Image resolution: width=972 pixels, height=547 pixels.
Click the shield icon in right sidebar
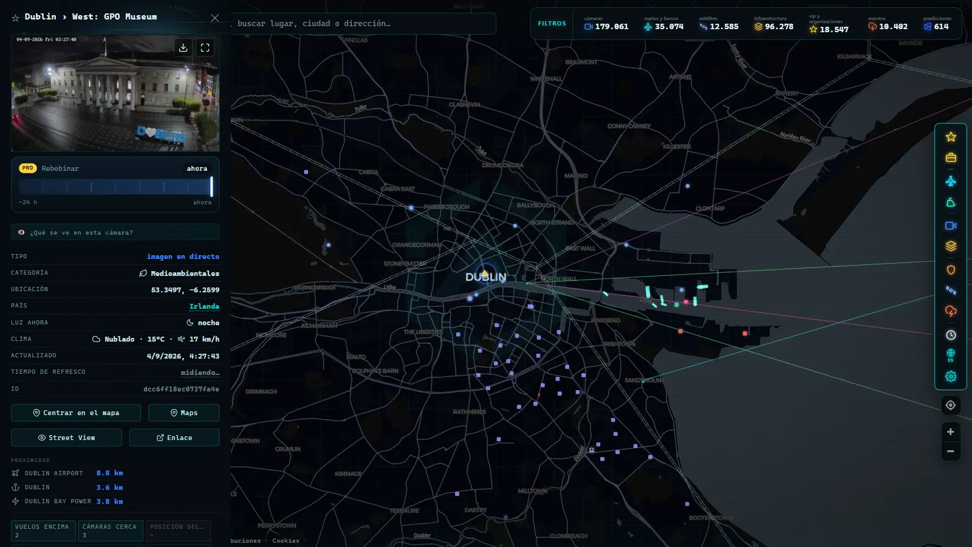(951, 270)
